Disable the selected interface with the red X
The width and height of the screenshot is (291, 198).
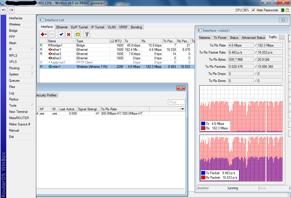[68, 34]
